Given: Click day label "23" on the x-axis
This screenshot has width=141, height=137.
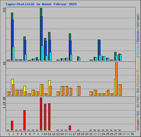Looking at the screenshot, I should [x=99, y=134].
